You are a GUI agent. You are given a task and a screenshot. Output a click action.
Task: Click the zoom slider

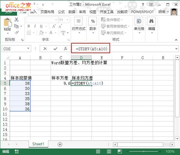(x=144, y=152)
